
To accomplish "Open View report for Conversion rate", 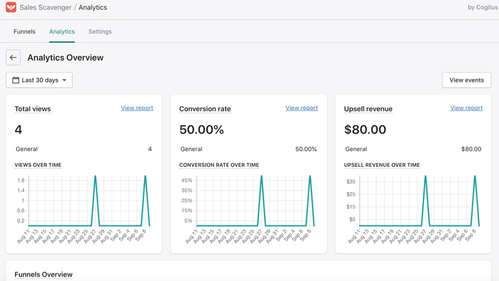I will 302,108.
